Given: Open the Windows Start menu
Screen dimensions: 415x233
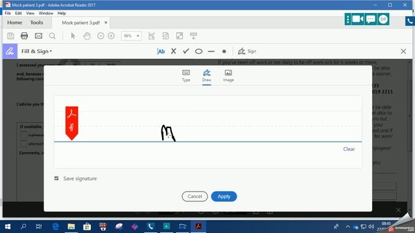Looking at the screenshot, I should (x=8, y=227).
